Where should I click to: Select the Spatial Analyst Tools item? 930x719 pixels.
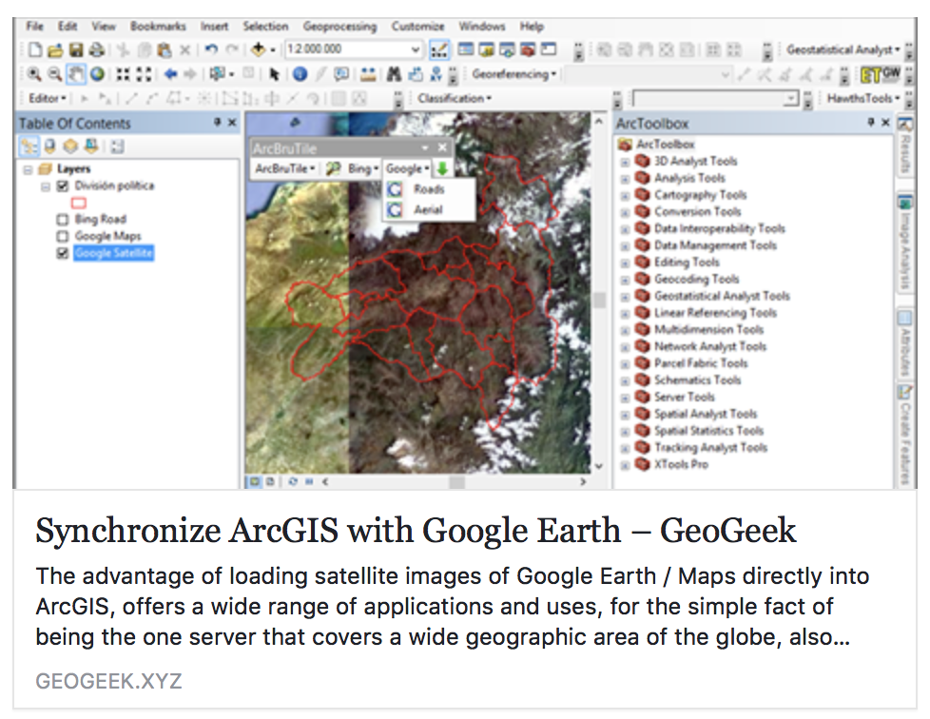coord(705,414)
